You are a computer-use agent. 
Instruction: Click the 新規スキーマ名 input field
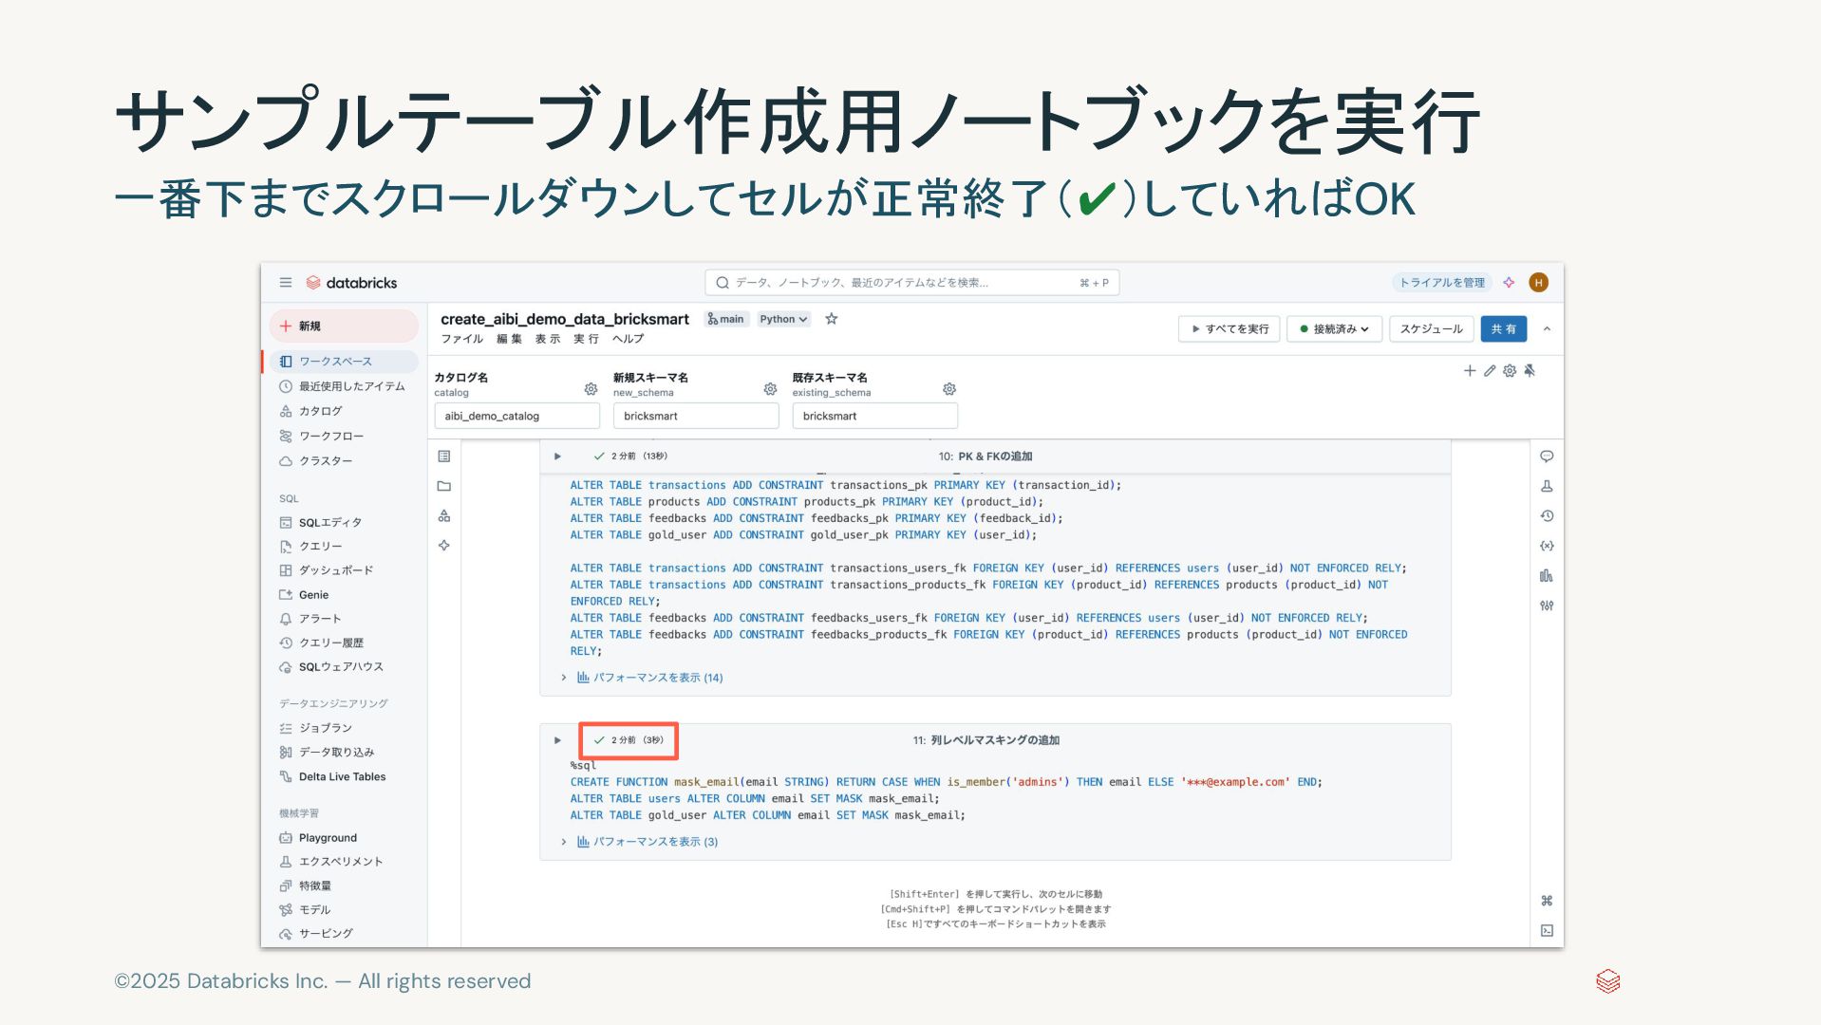(696, 416)
